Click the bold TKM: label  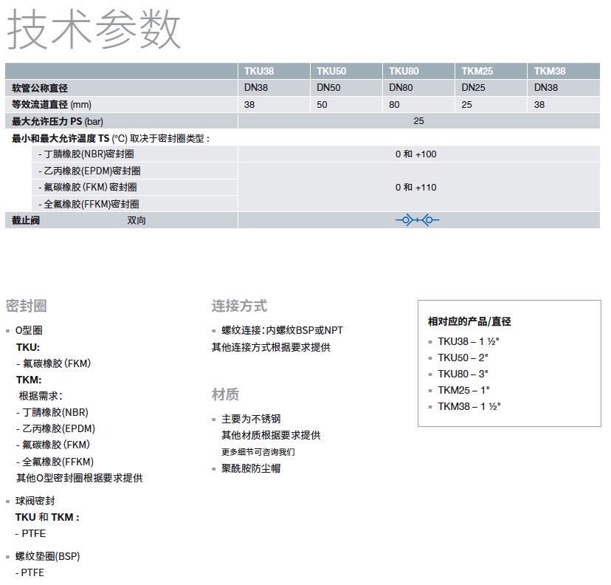[x=29, y=380]
